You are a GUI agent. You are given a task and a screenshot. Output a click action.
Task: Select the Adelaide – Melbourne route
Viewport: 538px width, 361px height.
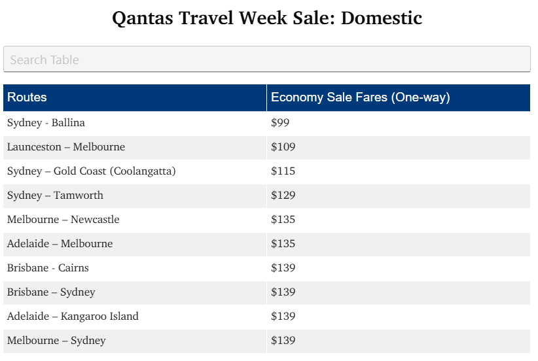pos(60,244)
